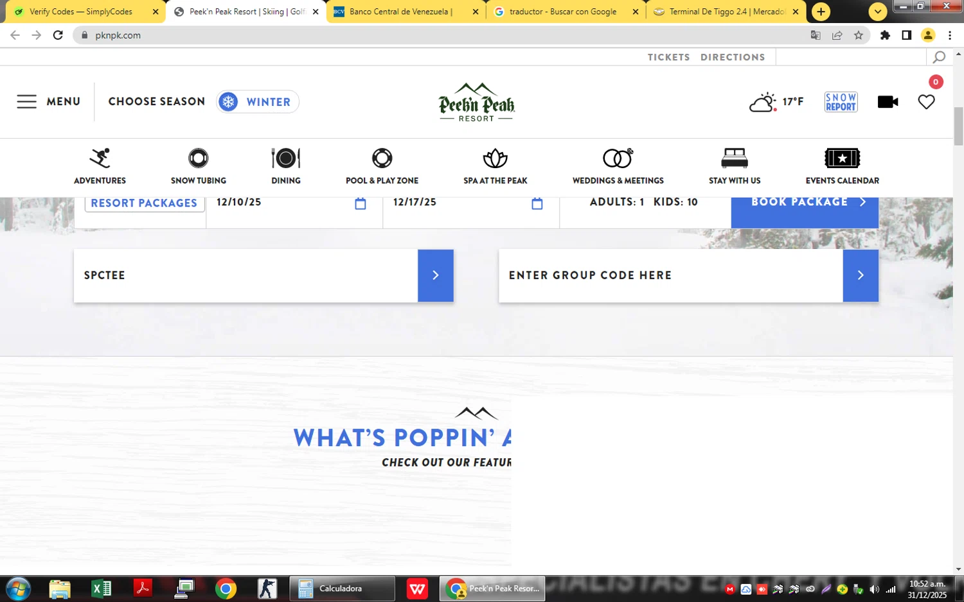Open the Windows Start button
The width and height of the screenshot is (964, 602).
click(x=17, y=589)
